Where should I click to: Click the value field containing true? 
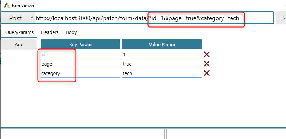point(162,64)
